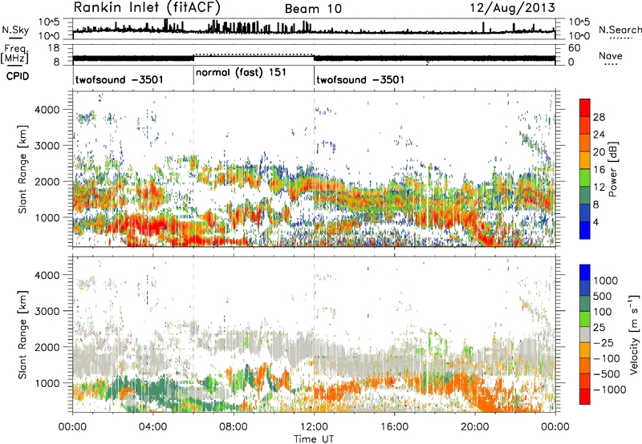
Task: Click the 'Nave' legend label
Action: tap(611, 55)
